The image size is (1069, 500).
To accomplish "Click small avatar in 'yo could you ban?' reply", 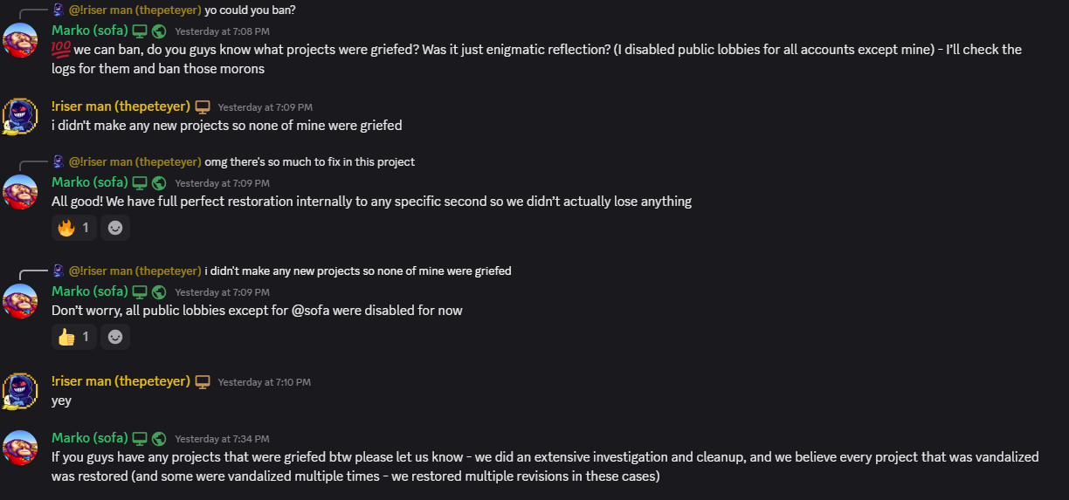I will [x=58, y=10].
